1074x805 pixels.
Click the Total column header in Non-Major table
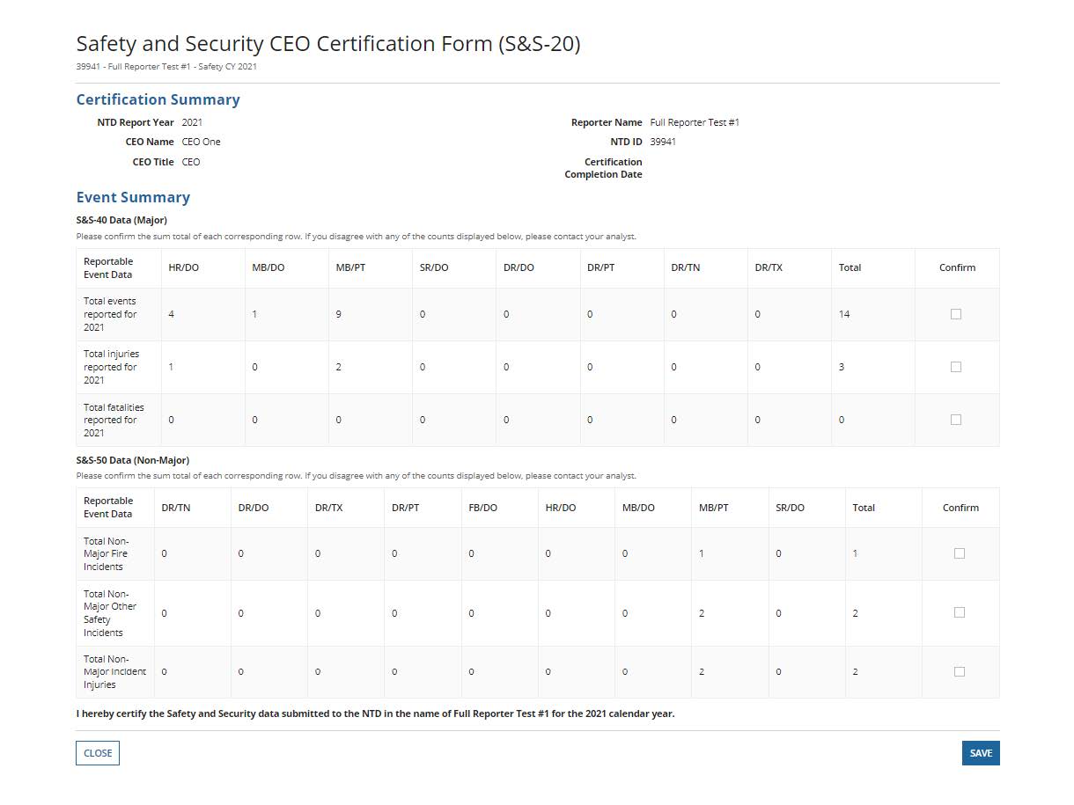(864, 507)
